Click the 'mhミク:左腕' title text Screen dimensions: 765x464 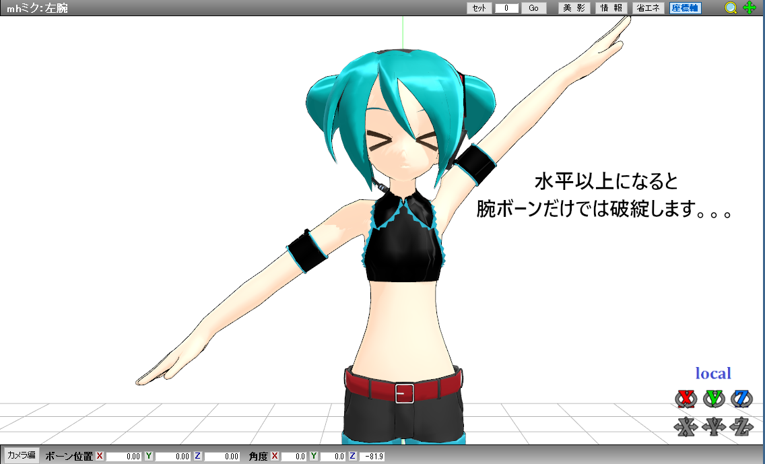coord(37,8)
